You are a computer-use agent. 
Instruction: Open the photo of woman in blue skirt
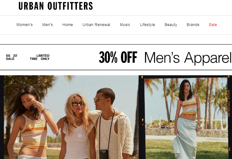(x=186, y=118)
